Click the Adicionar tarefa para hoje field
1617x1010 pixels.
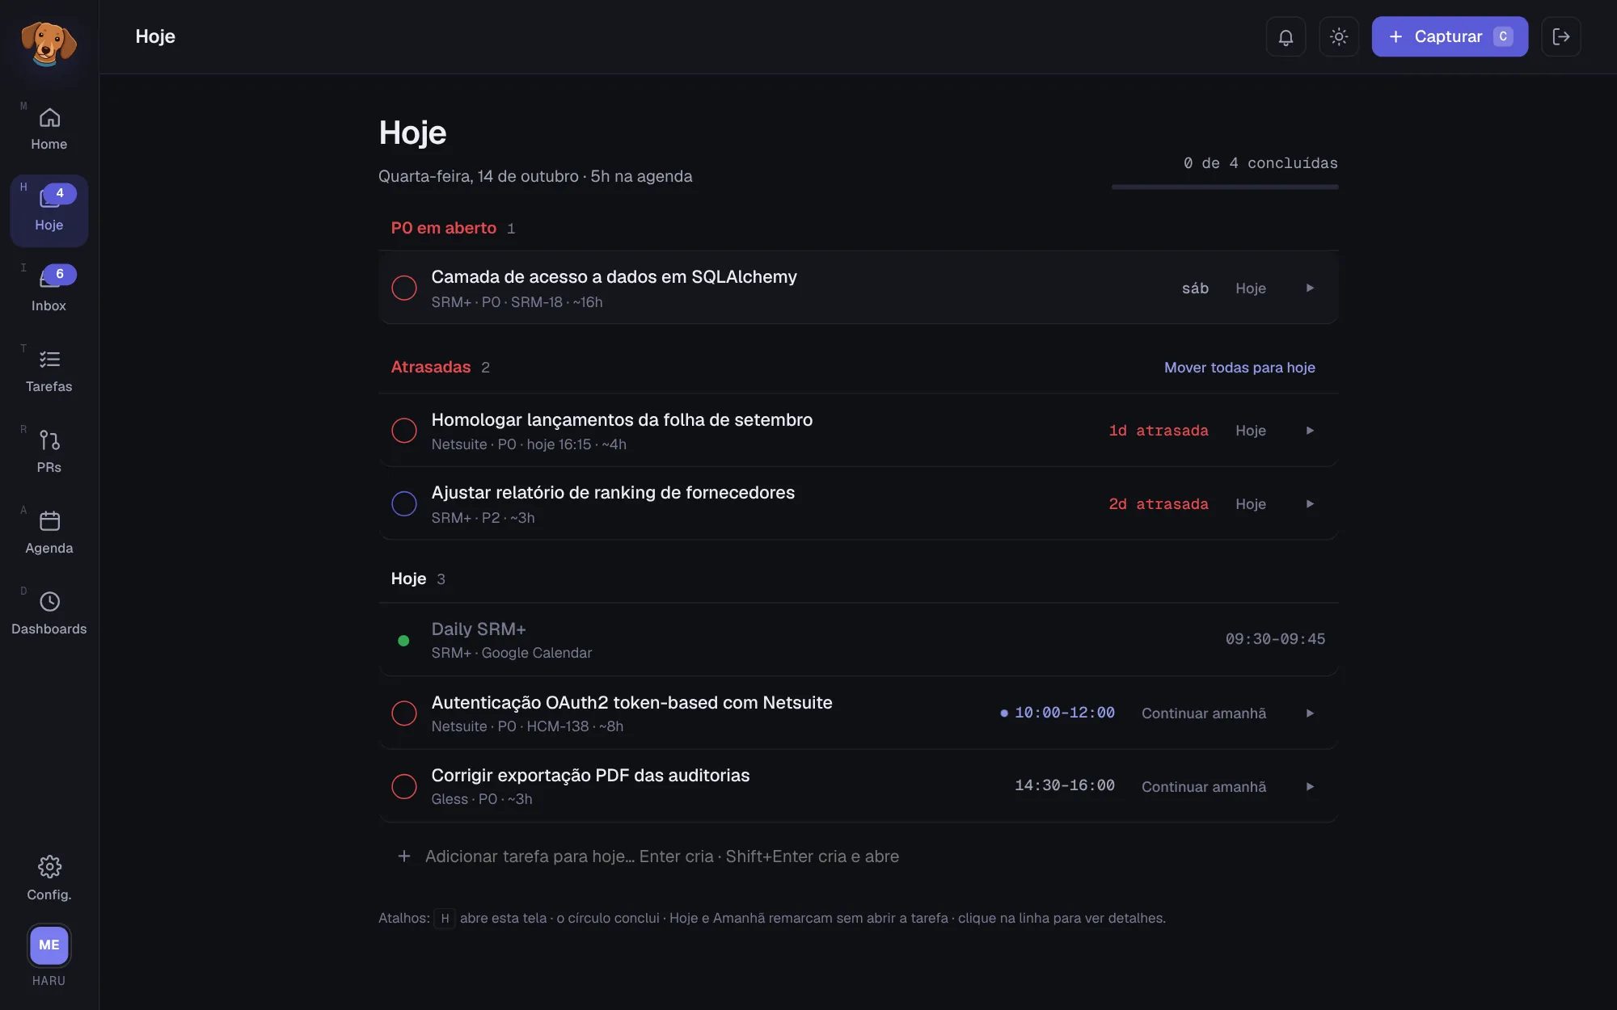859,856
